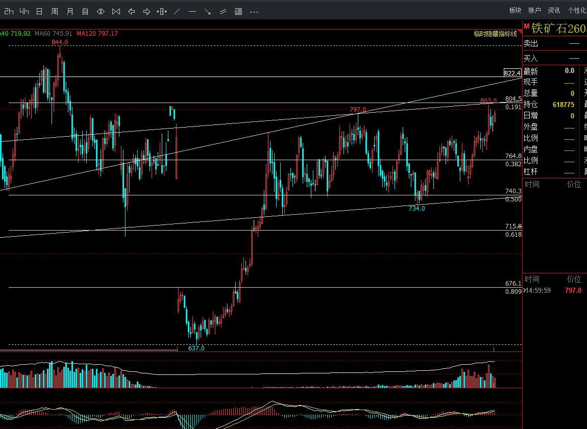Switch chart to 4h period
The image size is (587, 429).
25,12
